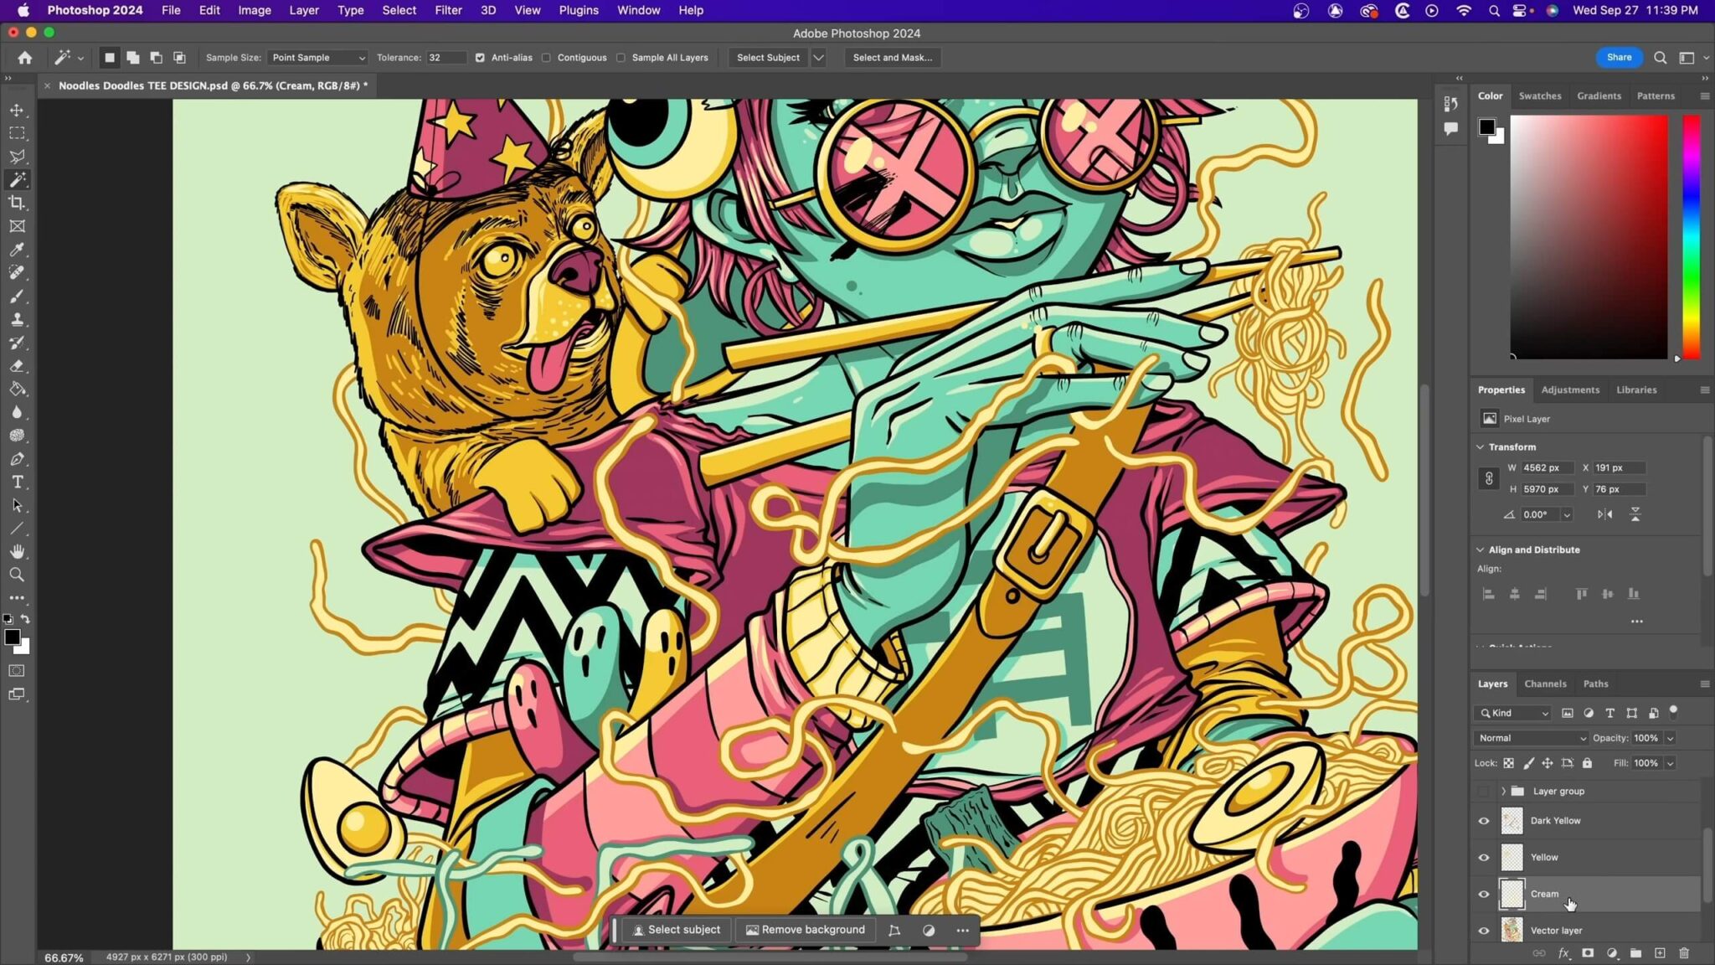Click the Create new layer icon
The height and width of the screenshot is (965, 1715).
(1660, 953)
